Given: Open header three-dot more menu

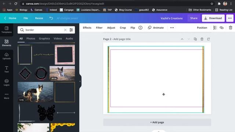Looking at the screenshot, I should (230, 18).
